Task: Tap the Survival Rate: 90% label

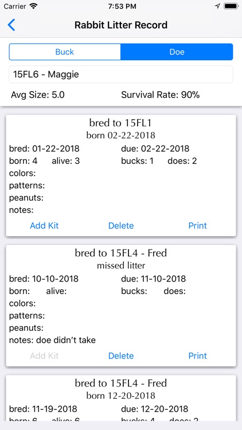Action: (x=160, y=95)
